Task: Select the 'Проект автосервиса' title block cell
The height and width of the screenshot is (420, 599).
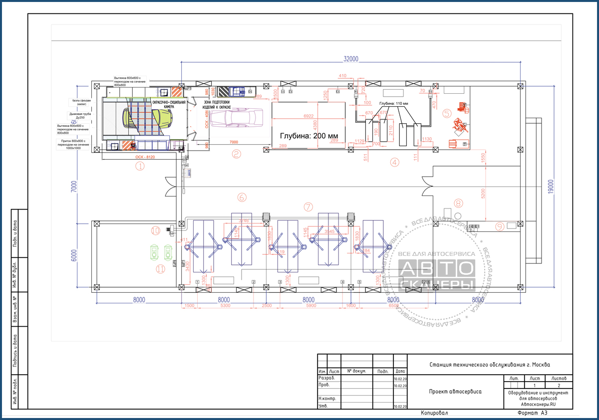Action: click(x=455, y=392)
